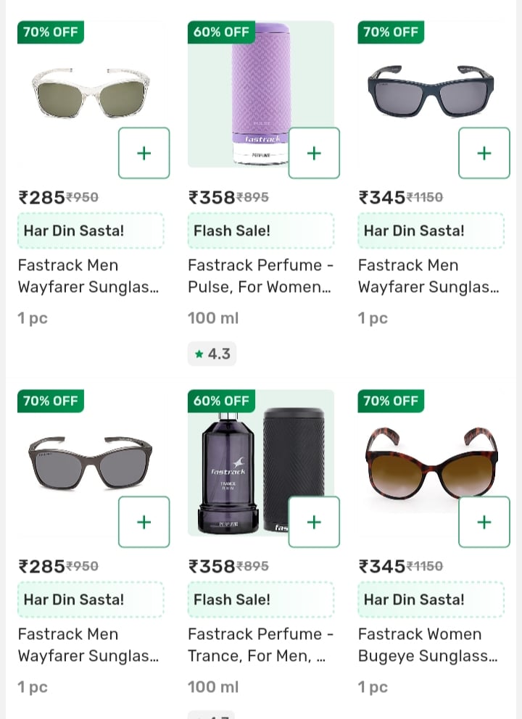The height and width of the screenshot is (719, 522).
Task: Open Fastrack Perfume - Trance, For Men title
Action: tap(260, 645)
